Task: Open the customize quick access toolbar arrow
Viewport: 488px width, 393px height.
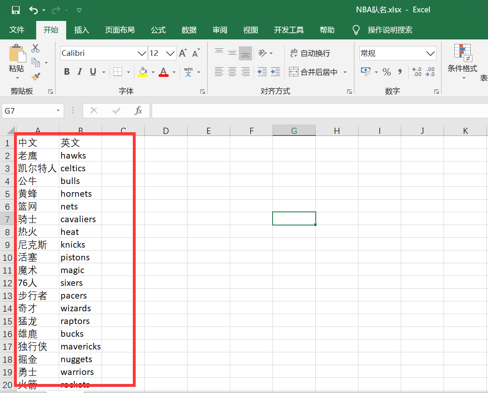Action: 79,10
